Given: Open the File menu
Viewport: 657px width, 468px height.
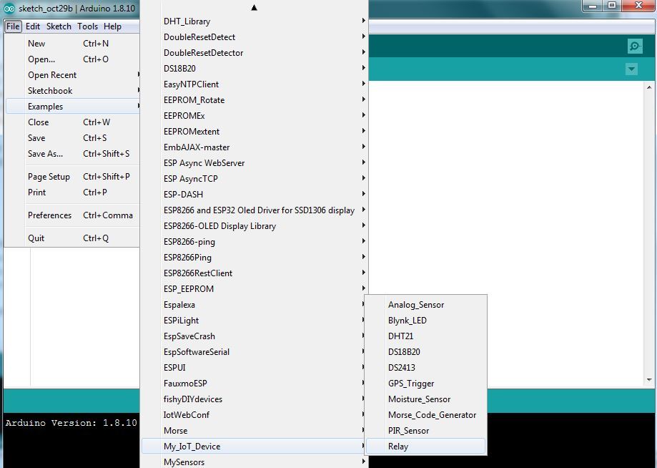Looking at the screenshot, I should pos(13,26).
